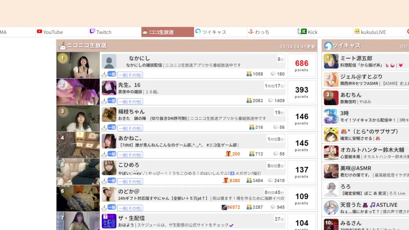Switch to the YouTube tab
Screen dimensions: 409x230
tap(62, 32)
